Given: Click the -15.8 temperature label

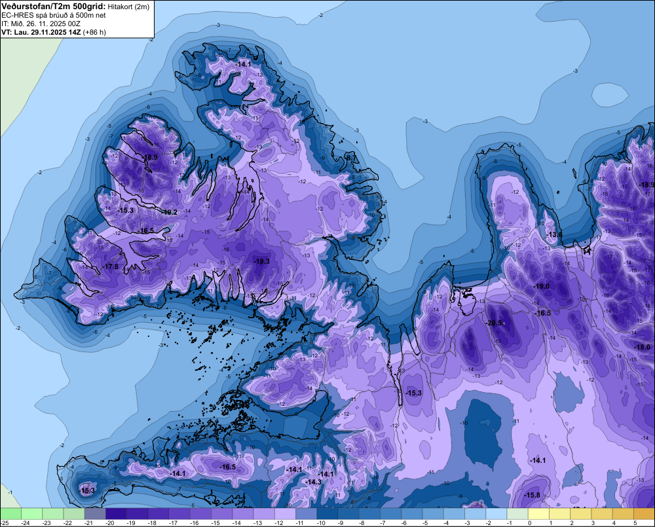Looking at the screenshot, I should [532, 496].
